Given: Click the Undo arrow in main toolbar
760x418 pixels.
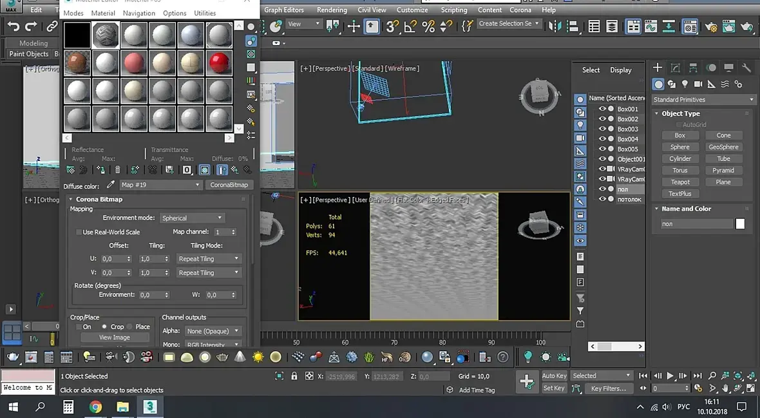Looking at the screenshot, I should pos(13,26).
